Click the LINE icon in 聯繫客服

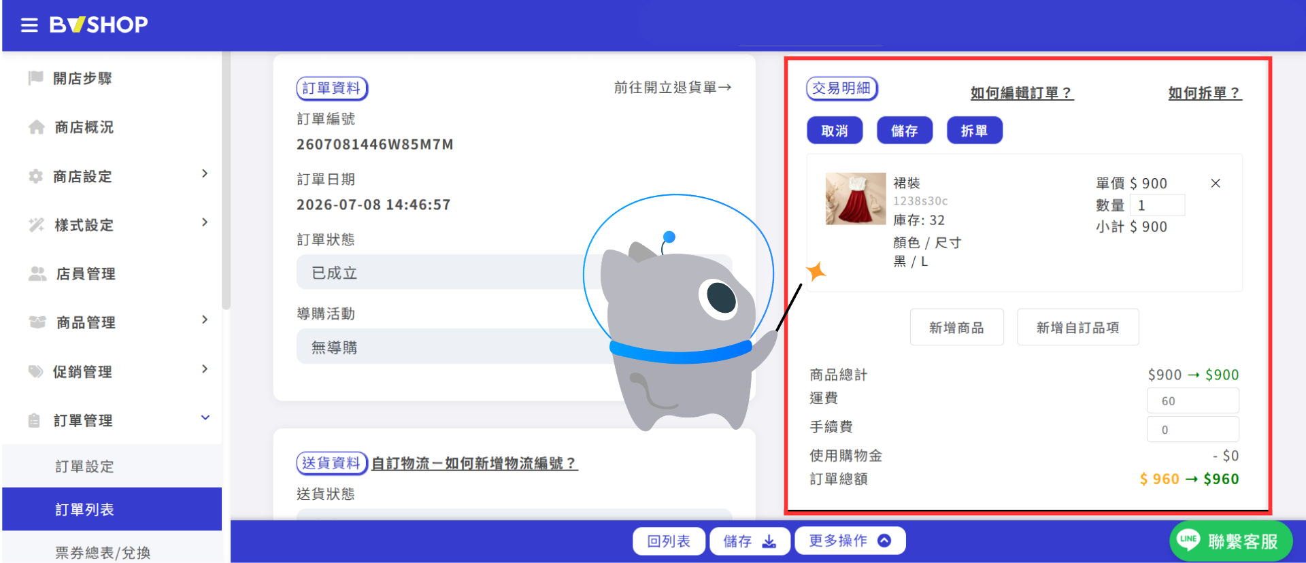[x=1188, y=540]
